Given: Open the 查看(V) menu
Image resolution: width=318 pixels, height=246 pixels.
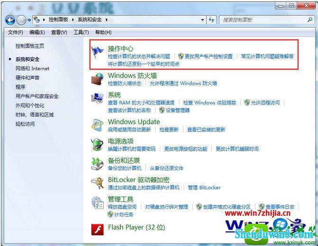Looking at the screenshot, I should pyautogui.click(x=59, y=32).
